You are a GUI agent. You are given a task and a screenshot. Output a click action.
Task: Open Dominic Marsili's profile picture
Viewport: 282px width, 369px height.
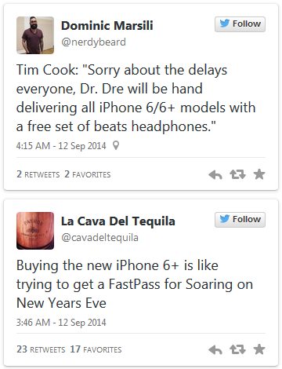(x=35, y=35)
